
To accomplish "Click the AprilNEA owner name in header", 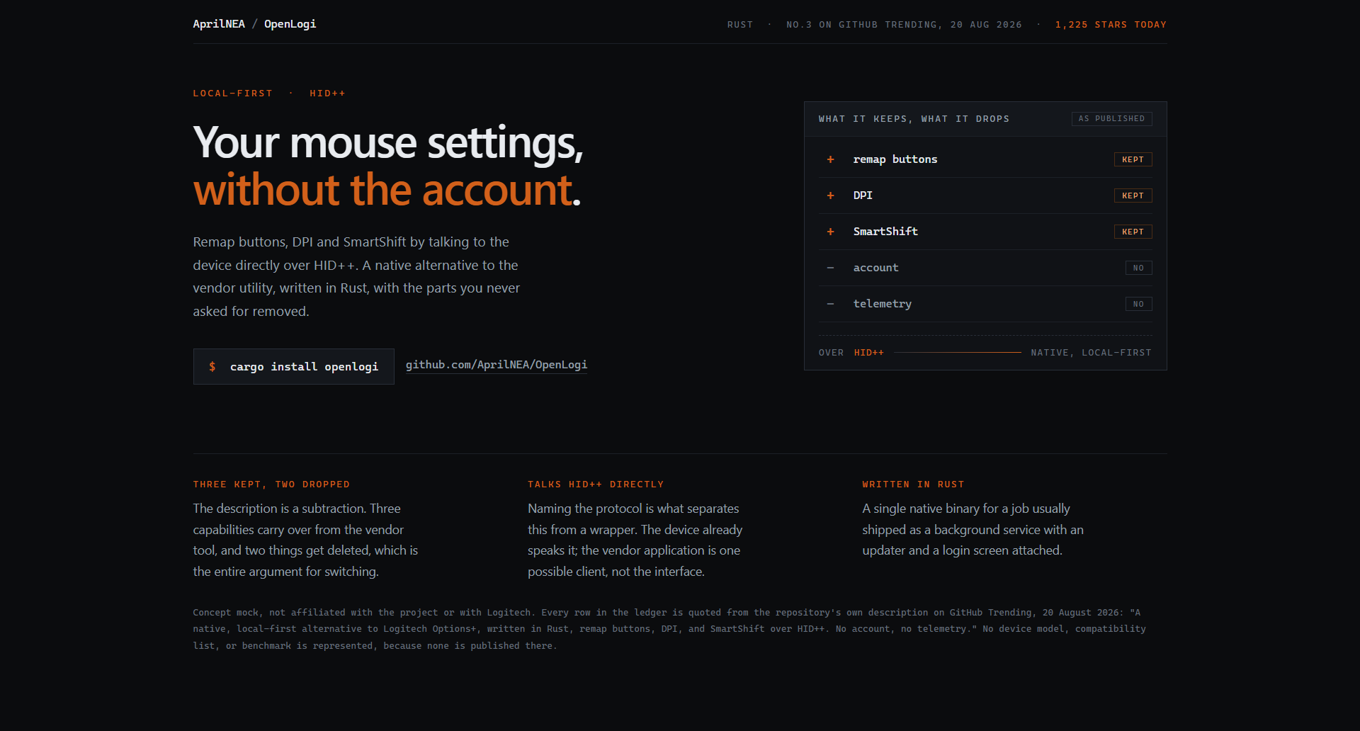I will [219, 24].
